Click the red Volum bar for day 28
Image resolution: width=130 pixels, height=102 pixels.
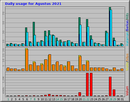click(x=110, y=86)
